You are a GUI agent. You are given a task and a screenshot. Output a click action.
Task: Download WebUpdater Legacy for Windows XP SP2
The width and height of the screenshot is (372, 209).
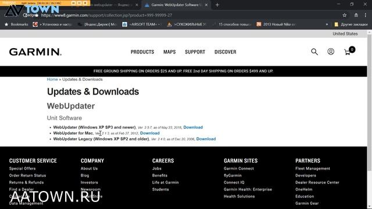point(206,139)
